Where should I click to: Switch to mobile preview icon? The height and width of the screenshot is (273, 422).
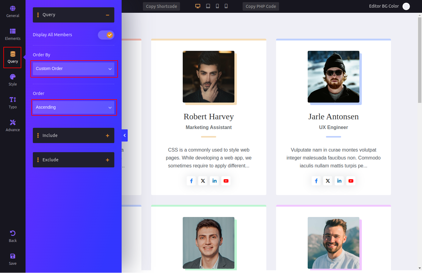(x=226, y=6)
